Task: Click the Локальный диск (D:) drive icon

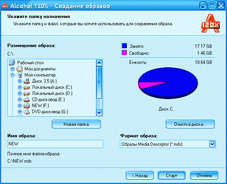Action: 27,94
